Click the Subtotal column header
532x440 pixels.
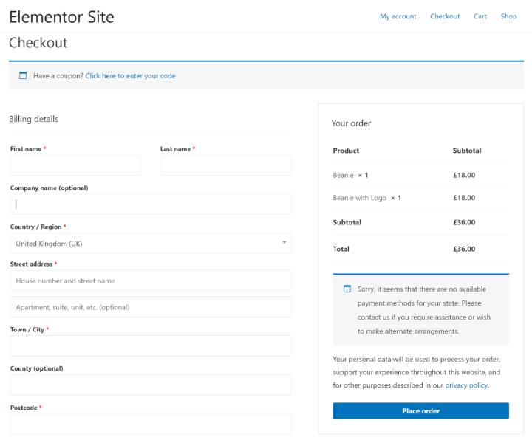point(467,151)
